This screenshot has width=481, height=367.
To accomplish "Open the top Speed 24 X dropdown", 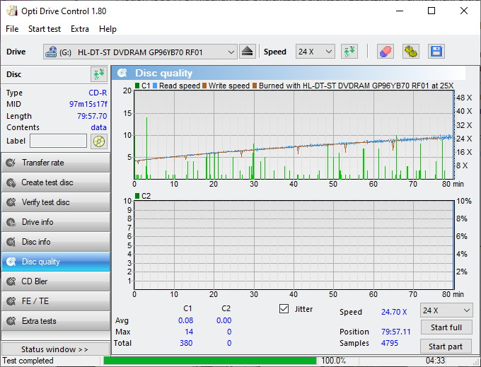I will tap(315, 52).
